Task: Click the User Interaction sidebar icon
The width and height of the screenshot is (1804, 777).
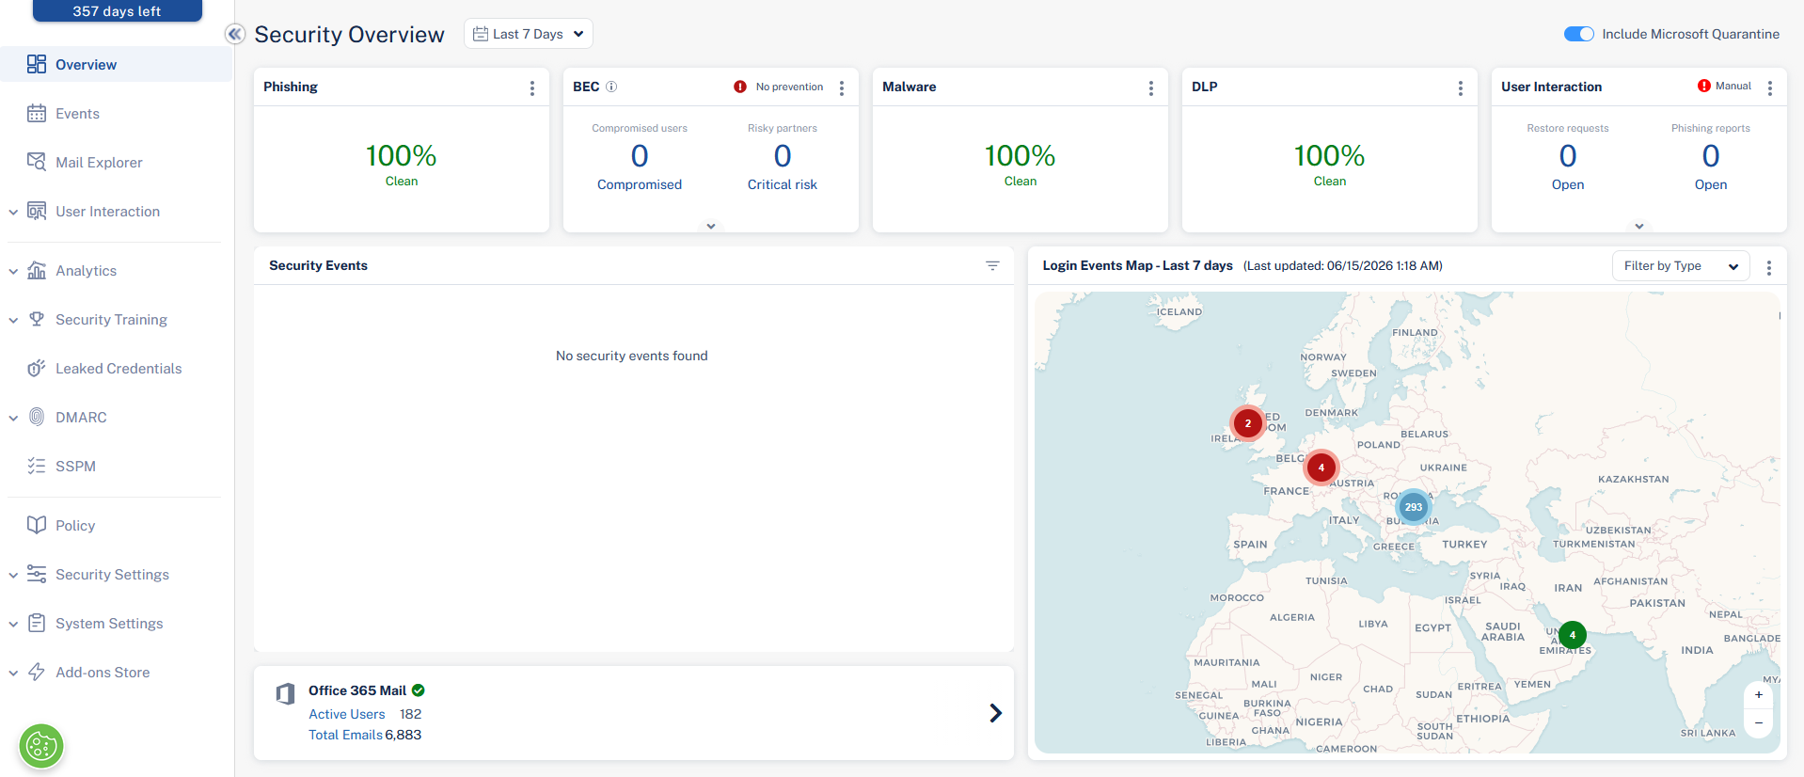Action: (37, 211)
